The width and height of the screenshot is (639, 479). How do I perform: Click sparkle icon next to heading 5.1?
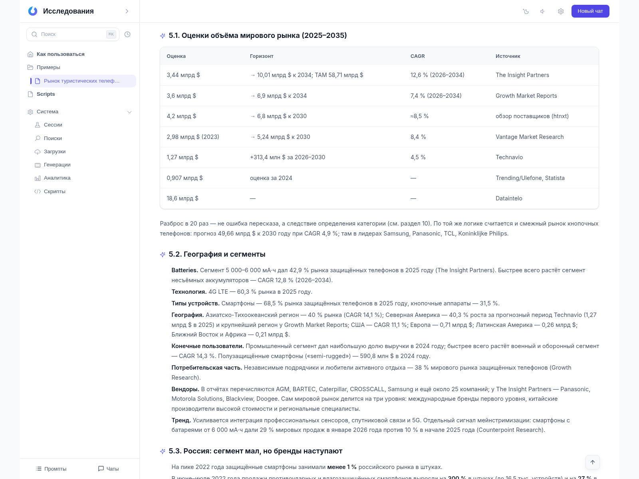[163, 36]
